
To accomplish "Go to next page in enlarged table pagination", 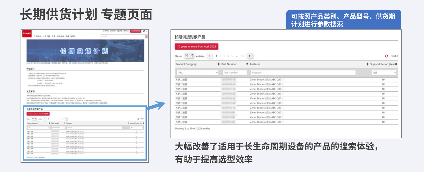I will (x=250, y=56).
